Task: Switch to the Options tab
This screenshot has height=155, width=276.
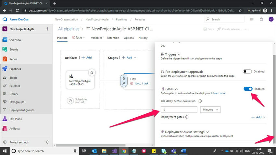Action: (x=129, y=38)
